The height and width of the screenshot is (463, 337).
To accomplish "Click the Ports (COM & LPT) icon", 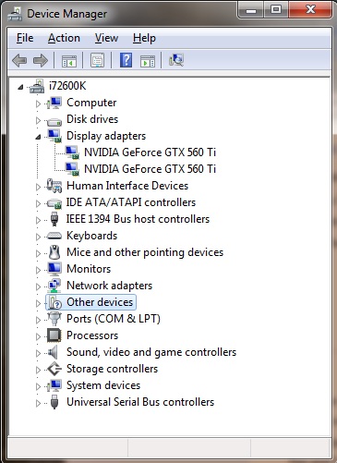I will point(54,319).
